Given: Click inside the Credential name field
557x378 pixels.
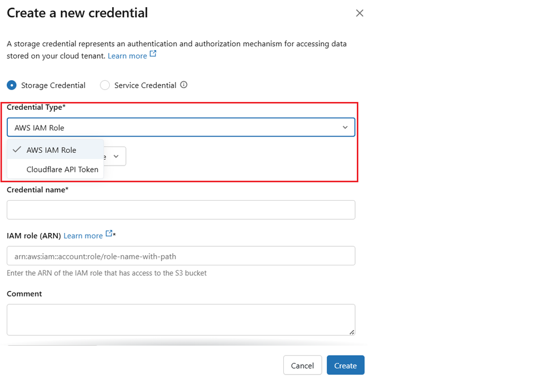Looking at the screenshot, I should coord(181,210).
